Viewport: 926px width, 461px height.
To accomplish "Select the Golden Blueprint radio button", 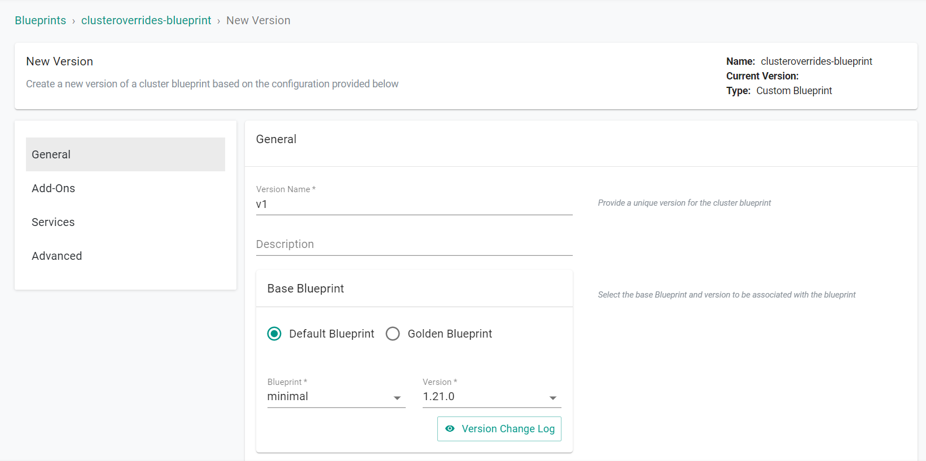I will (393, 334).
